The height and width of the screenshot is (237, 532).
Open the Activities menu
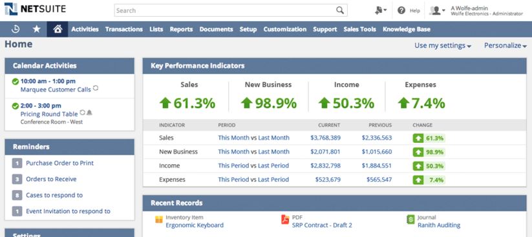pyautogui.click(x=85, y=30)
